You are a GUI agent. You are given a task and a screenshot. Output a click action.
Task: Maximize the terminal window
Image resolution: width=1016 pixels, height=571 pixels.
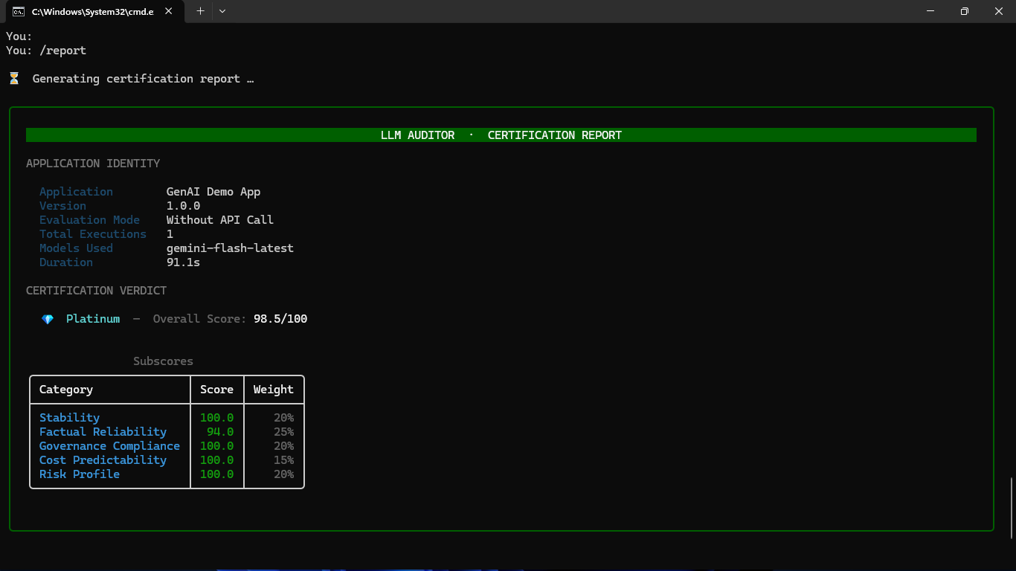coord(965,11)
